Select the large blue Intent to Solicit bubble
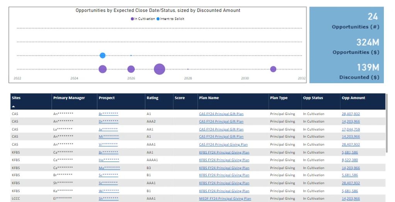 point(103,55)
